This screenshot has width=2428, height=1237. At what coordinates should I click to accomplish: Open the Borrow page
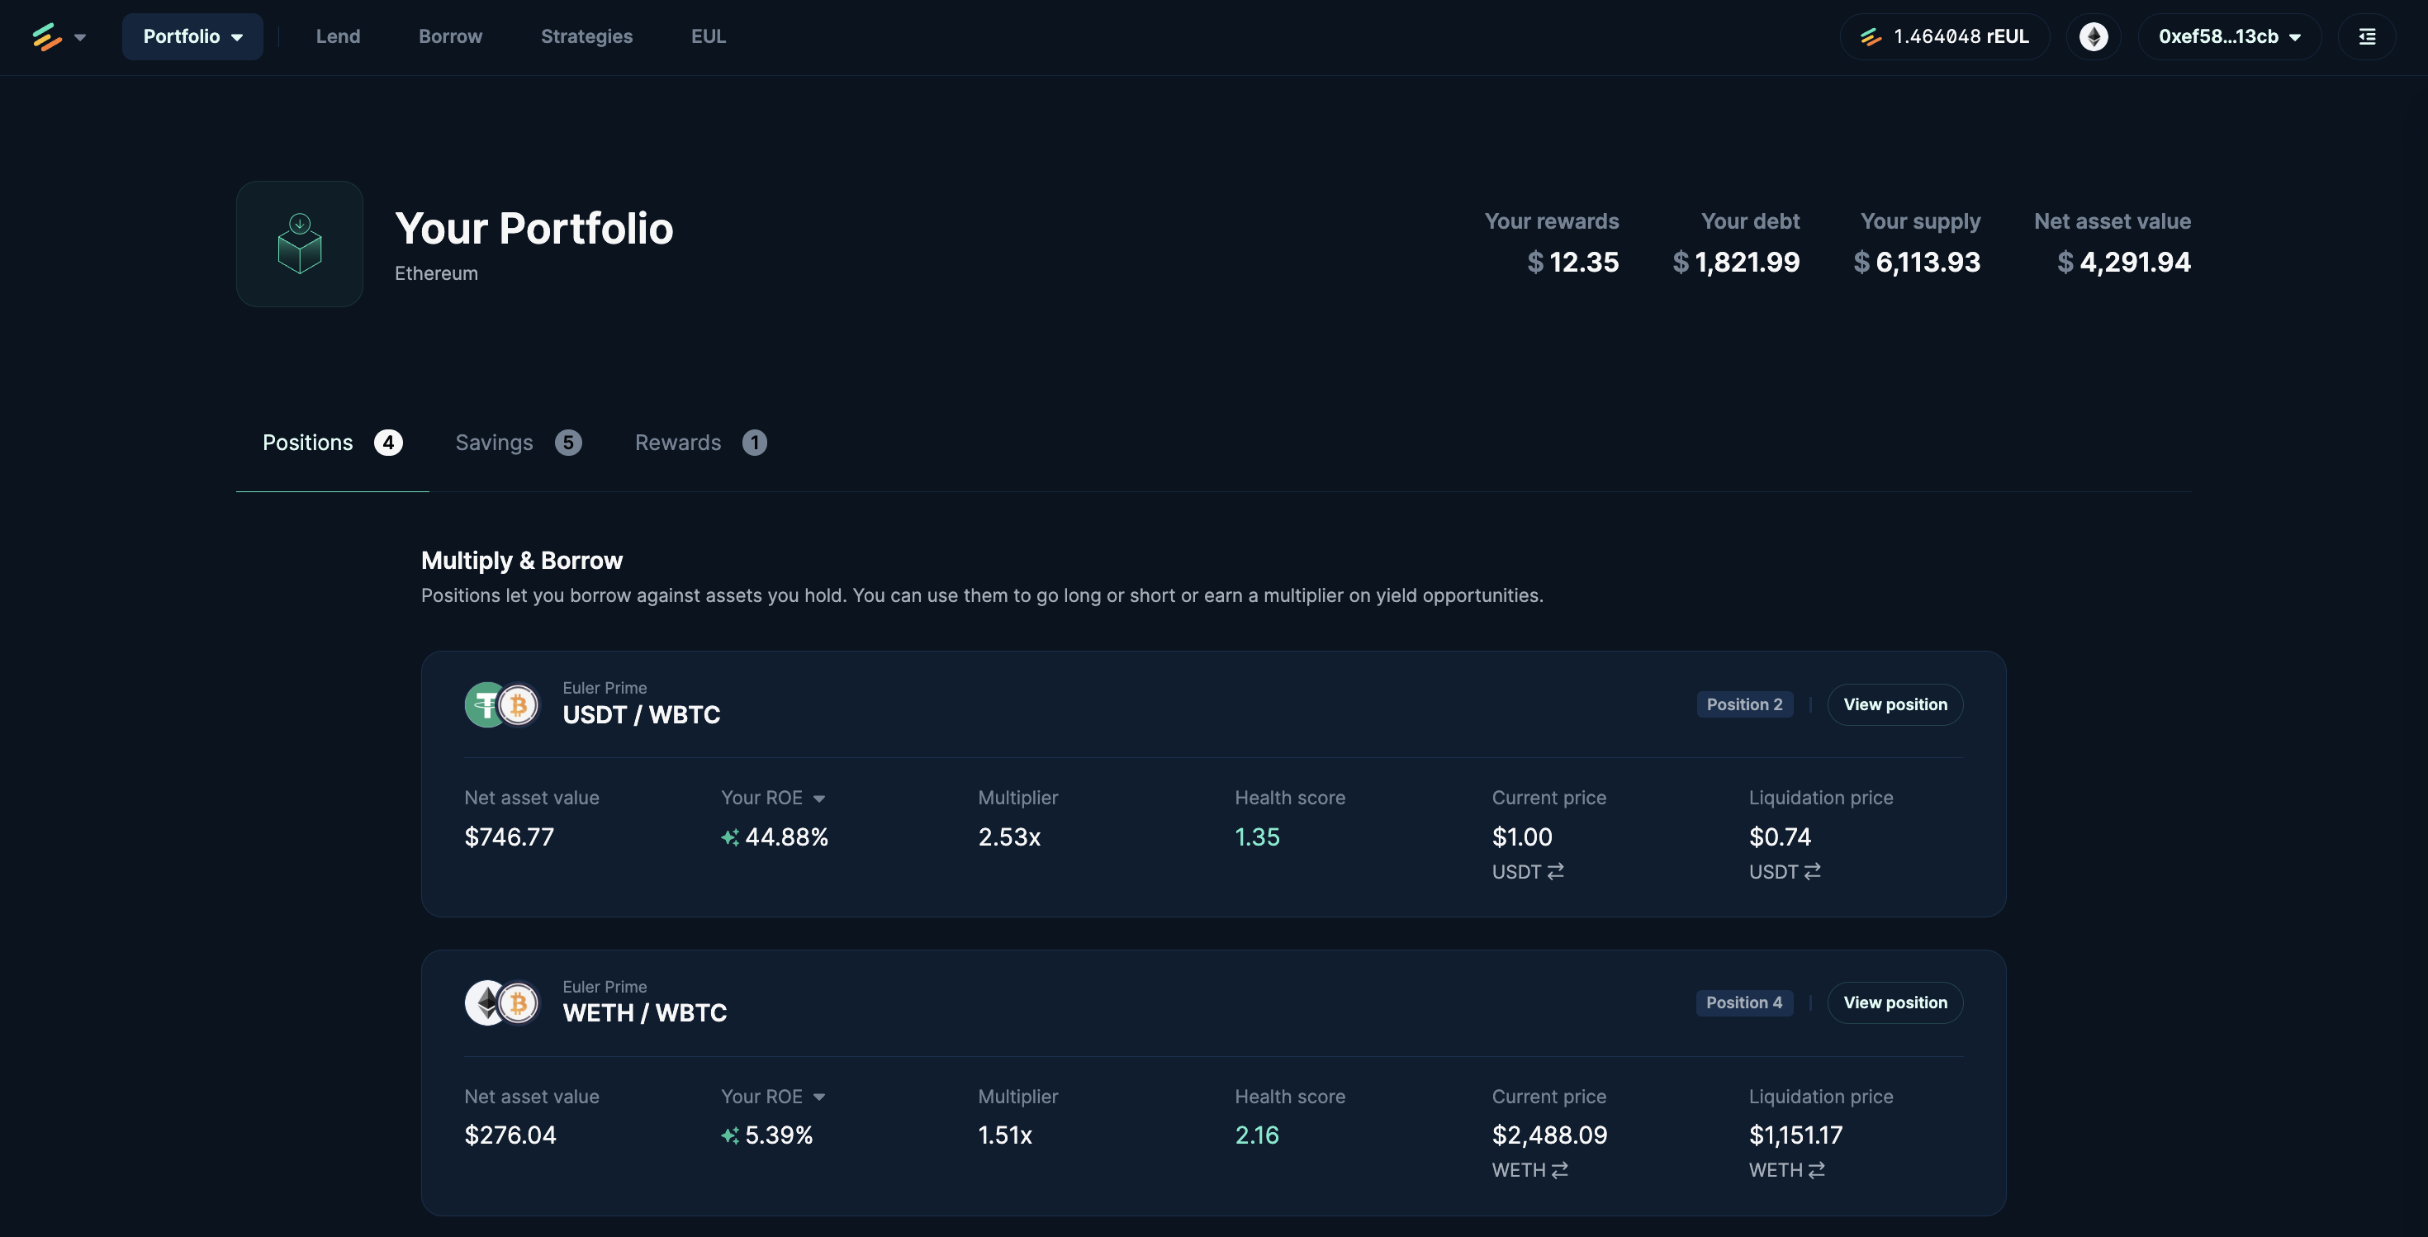(x=451, y=36)
